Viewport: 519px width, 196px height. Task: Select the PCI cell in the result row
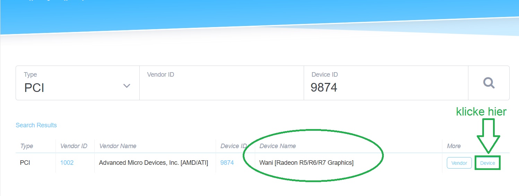click(25, 163)
